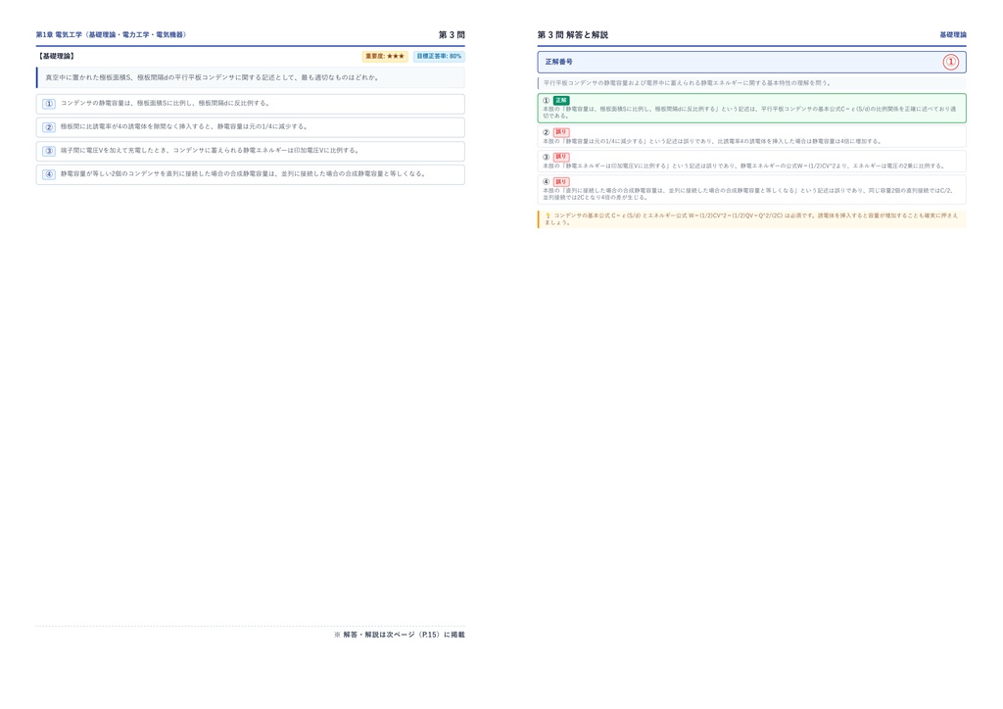
Task: Click the circled ④ marker of the fourth question choice
Action: (49, 174)
